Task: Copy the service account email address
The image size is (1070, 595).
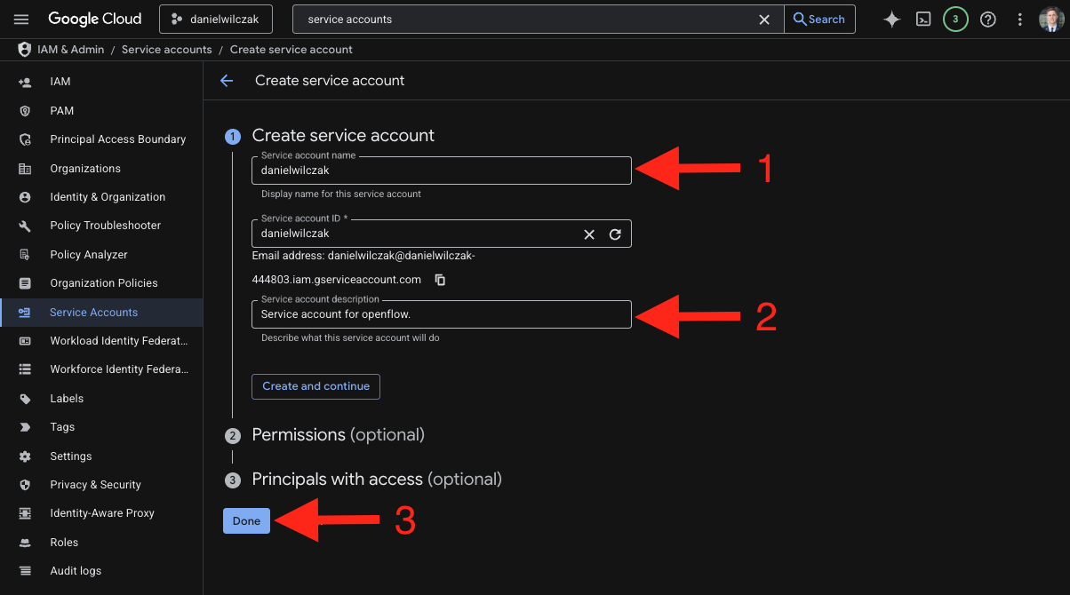Action: click(440, 280)
